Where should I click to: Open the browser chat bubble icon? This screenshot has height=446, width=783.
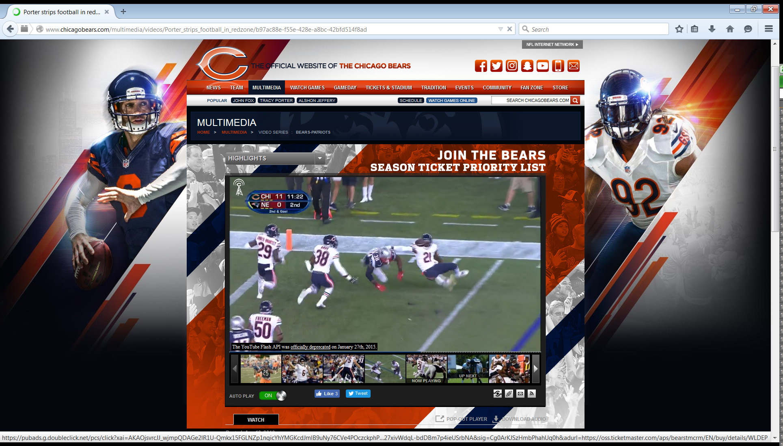[748, 29]
